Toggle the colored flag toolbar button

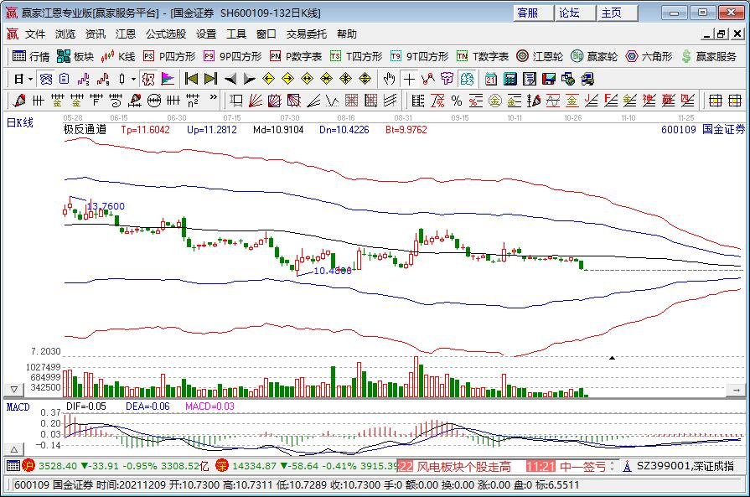pyautogui.click(x=168, y=79)
